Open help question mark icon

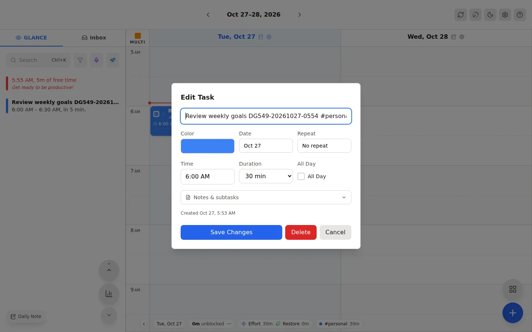coord(520,15)
